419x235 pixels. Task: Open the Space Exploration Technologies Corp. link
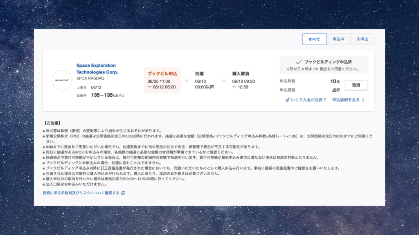[97, 69]
